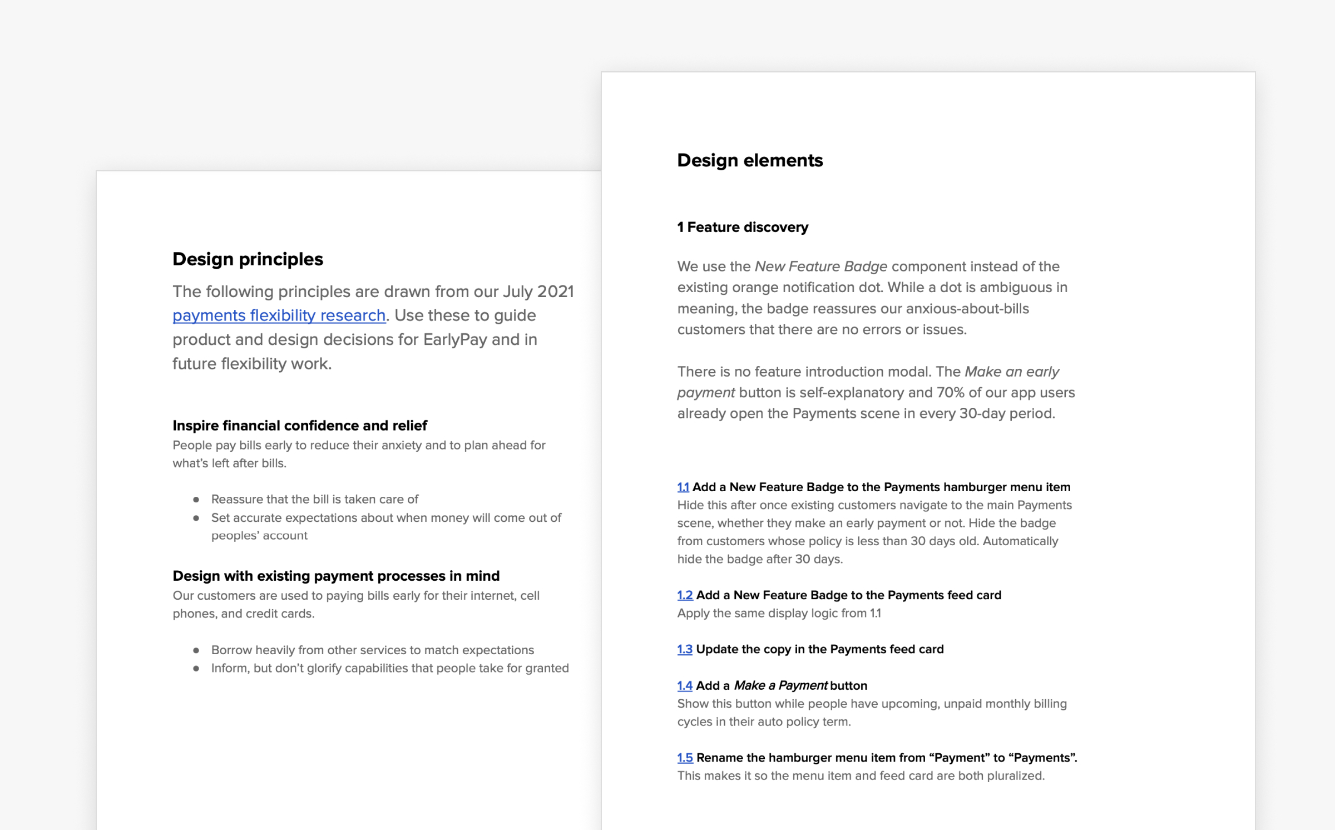
Task: Click the Inform, but don't glorify capabilities bullet
Action: coord(389,668)
